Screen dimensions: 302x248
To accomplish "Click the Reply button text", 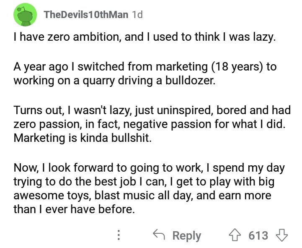I will (187, 236).
